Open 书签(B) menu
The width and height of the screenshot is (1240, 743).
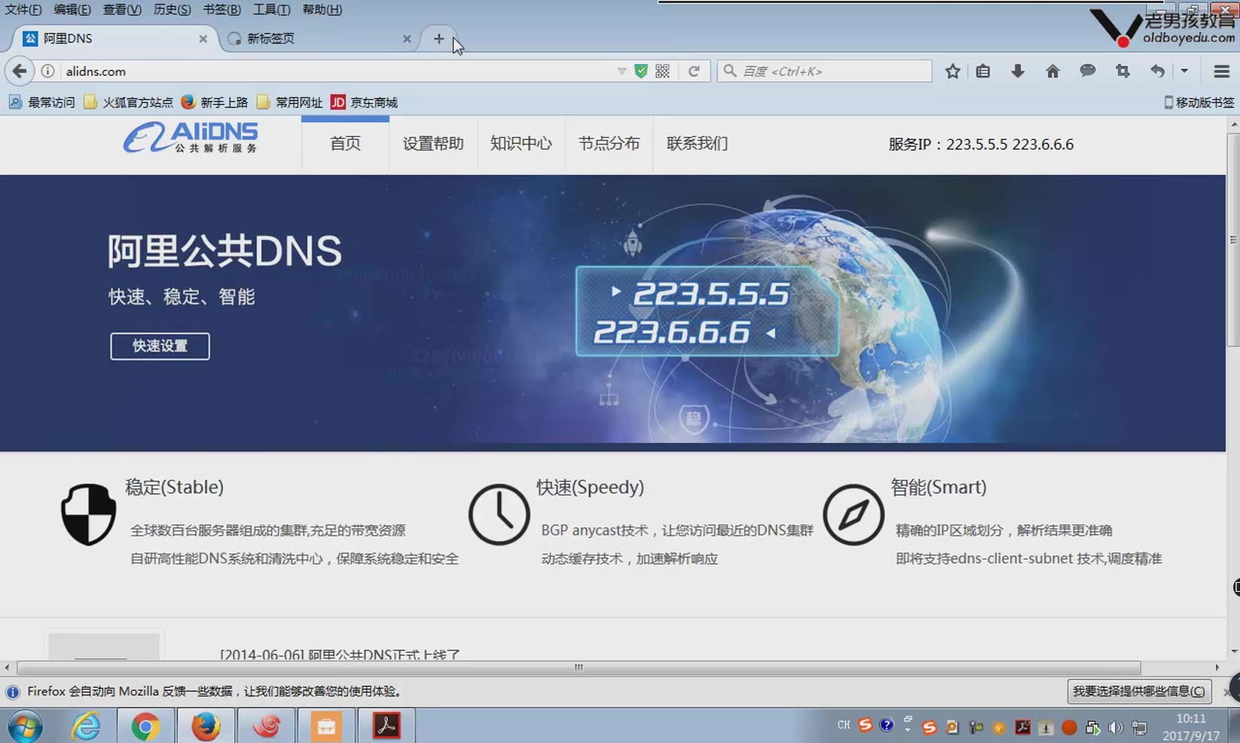[x=222, y=9]
